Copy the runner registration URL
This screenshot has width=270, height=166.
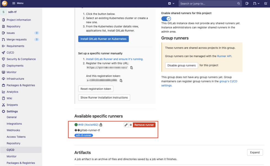tap(131, 68)
